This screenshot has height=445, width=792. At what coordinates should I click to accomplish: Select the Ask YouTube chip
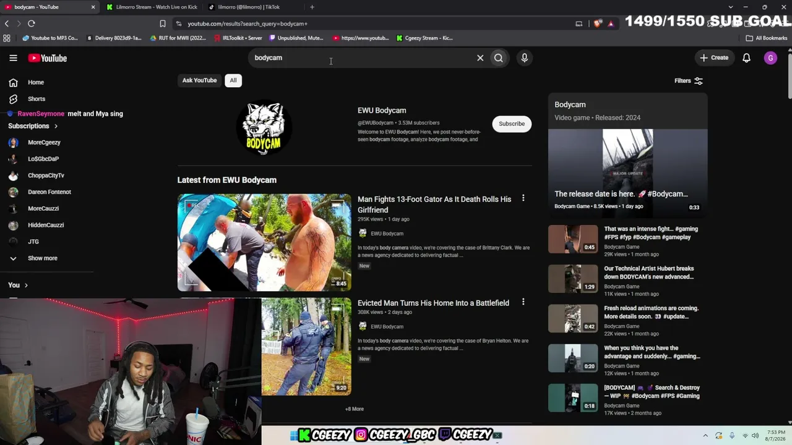pyautogui.click(x=199, y=80)
